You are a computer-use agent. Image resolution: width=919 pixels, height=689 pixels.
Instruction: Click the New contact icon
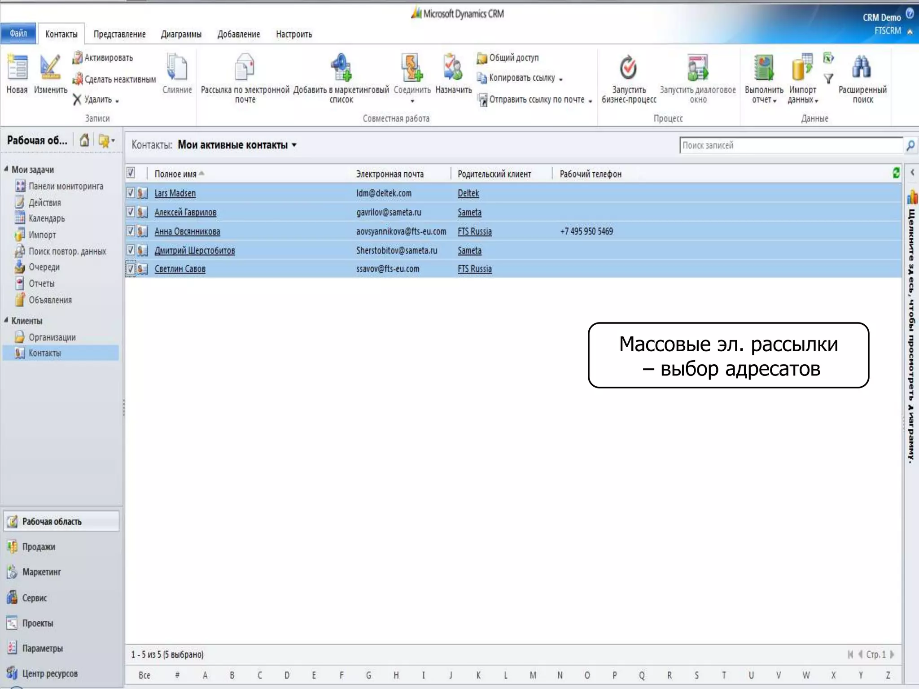click(x=17, y=68)
